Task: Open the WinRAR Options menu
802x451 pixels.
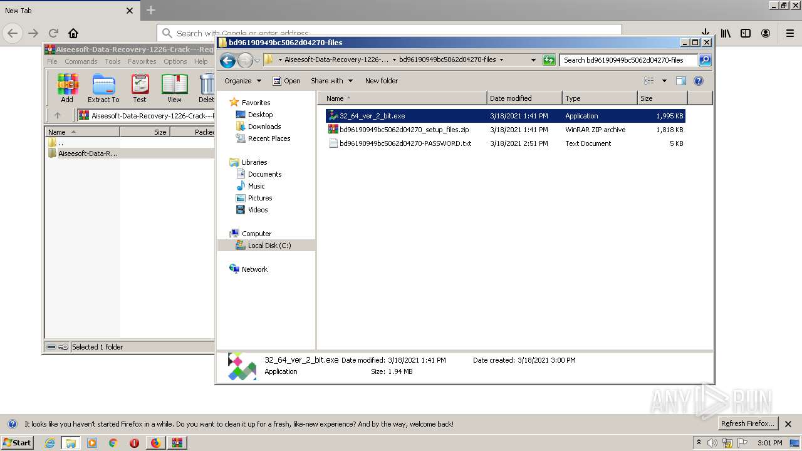Action: click(x=175, y=61)
